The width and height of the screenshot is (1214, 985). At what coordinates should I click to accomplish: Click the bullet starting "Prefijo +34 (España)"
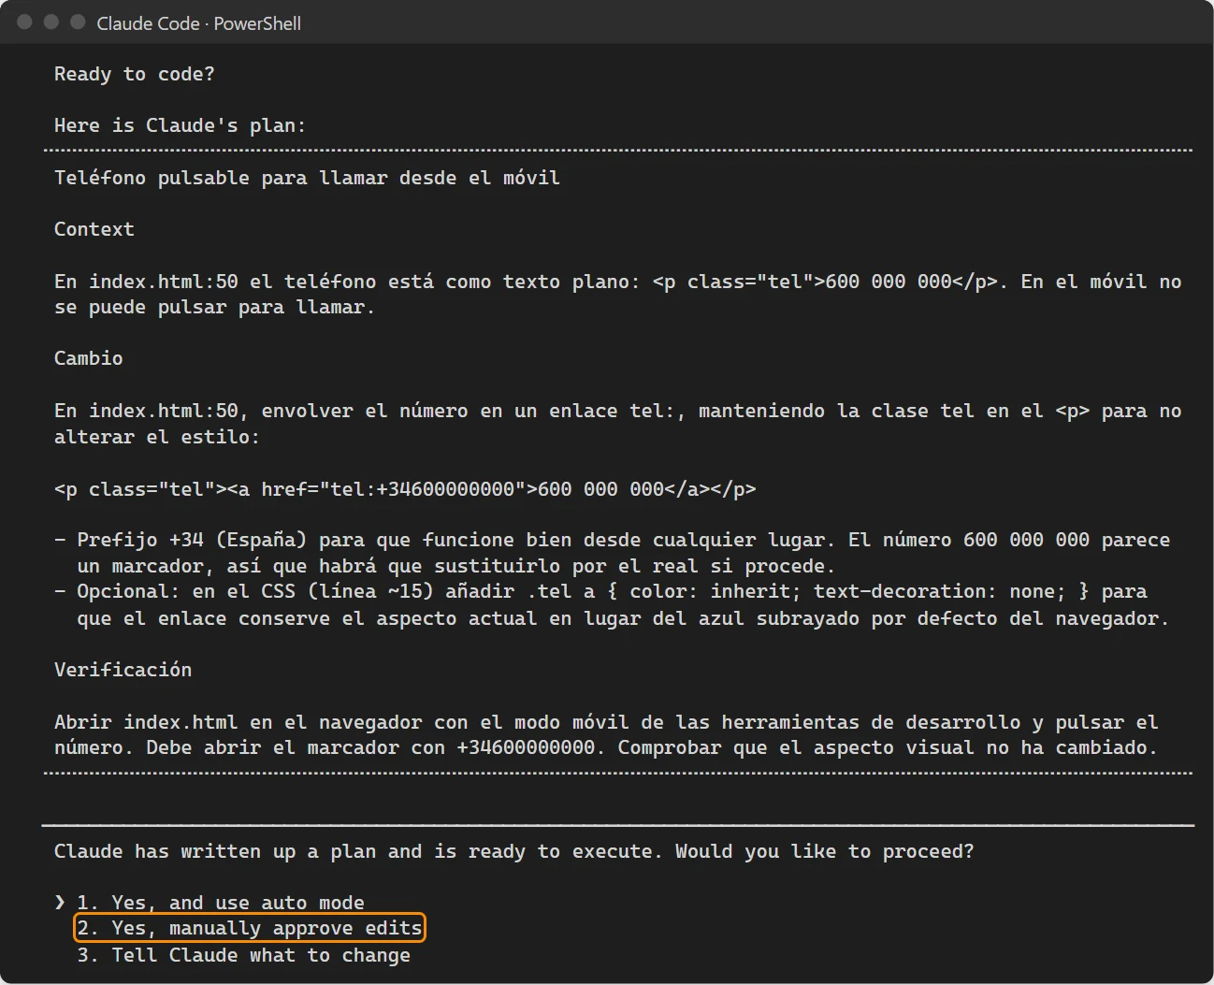click(613, 553)
